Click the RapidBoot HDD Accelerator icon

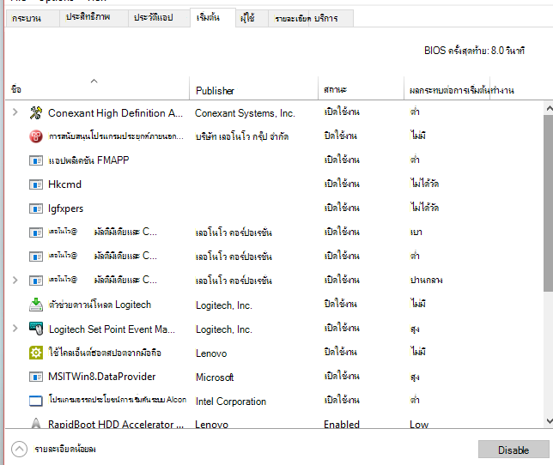pyautogui.click(x=36, y=423)
